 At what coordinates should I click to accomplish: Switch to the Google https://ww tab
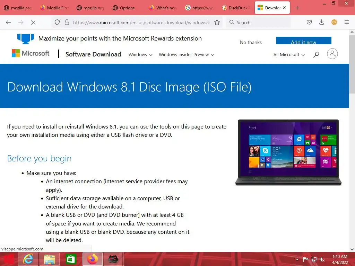199,8
